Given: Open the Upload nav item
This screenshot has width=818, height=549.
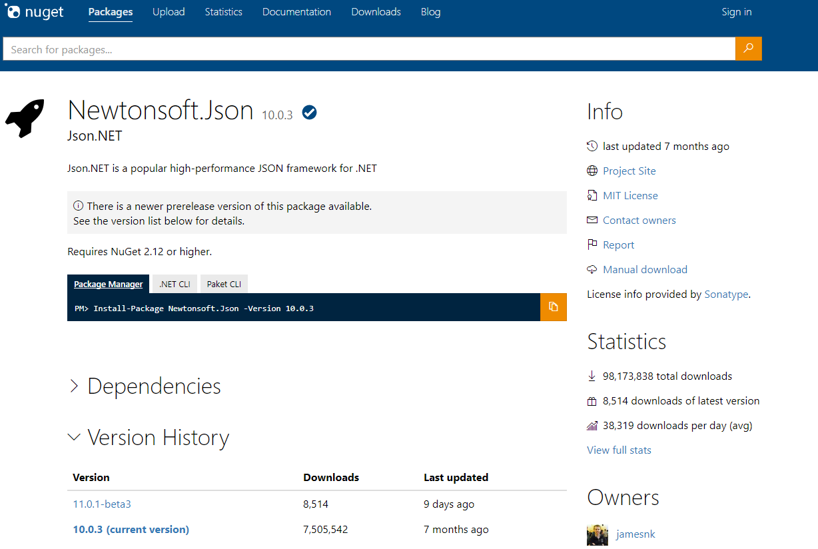Looking at the screenshot, I should [x=169, y=12].
